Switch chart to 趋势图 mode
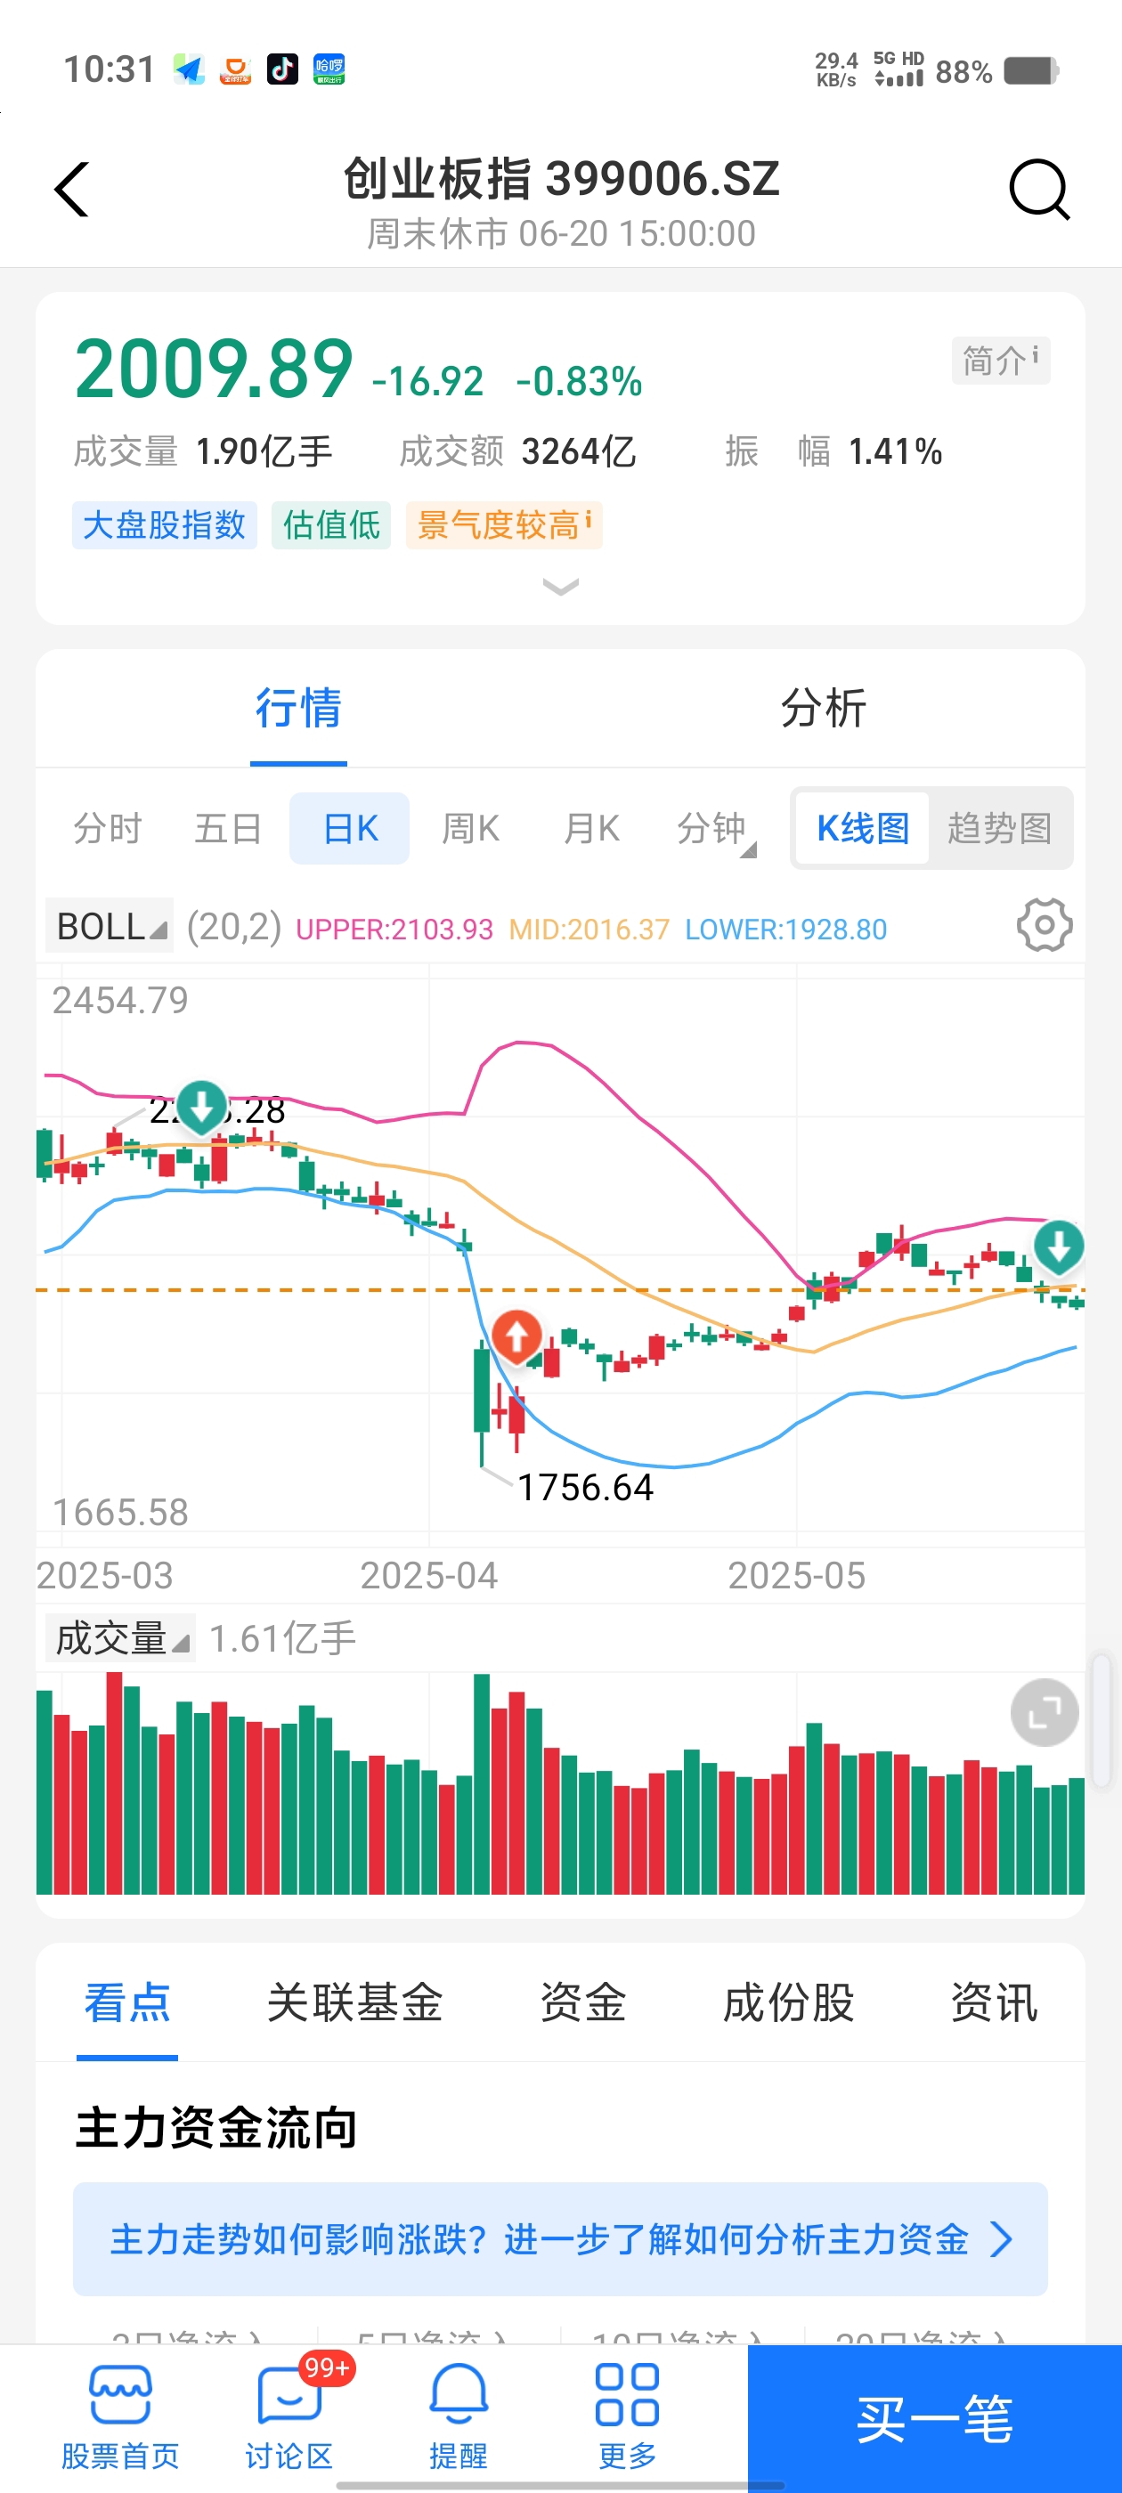The image size is (1122, 2493). click(x=999, y=828)
